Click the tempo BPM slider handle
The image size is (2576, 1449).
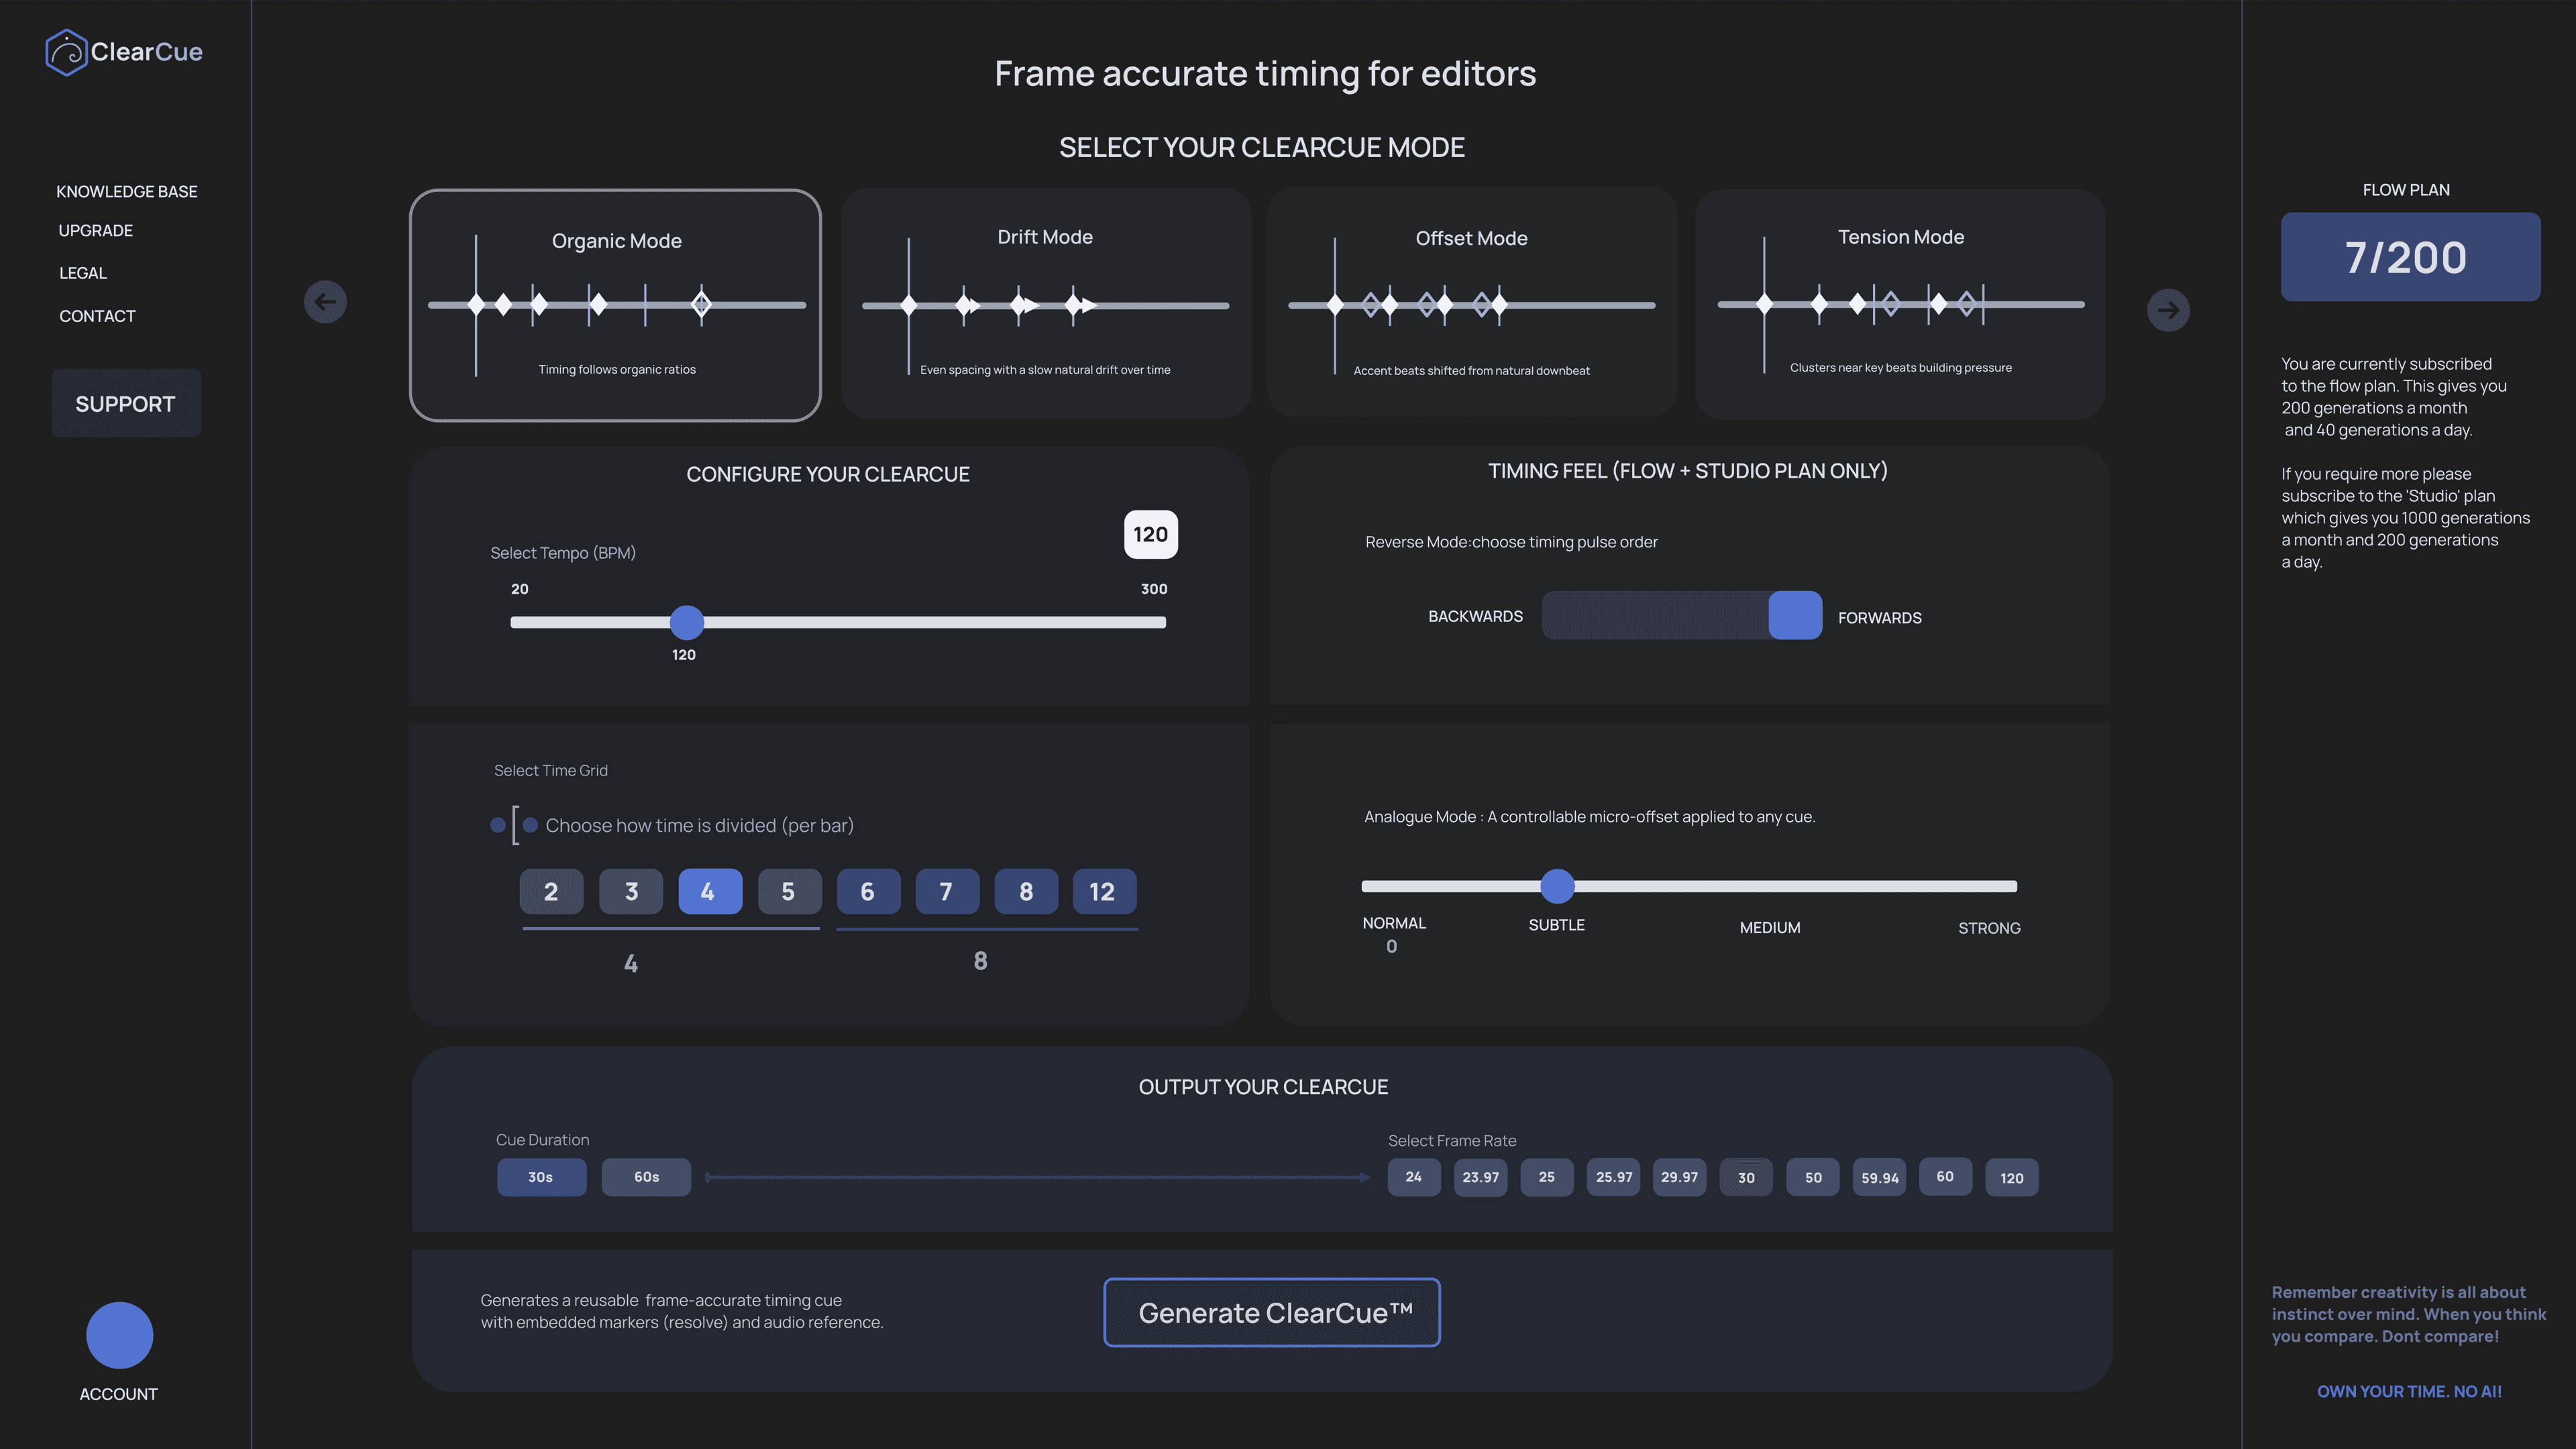click(x=687, y=622)
